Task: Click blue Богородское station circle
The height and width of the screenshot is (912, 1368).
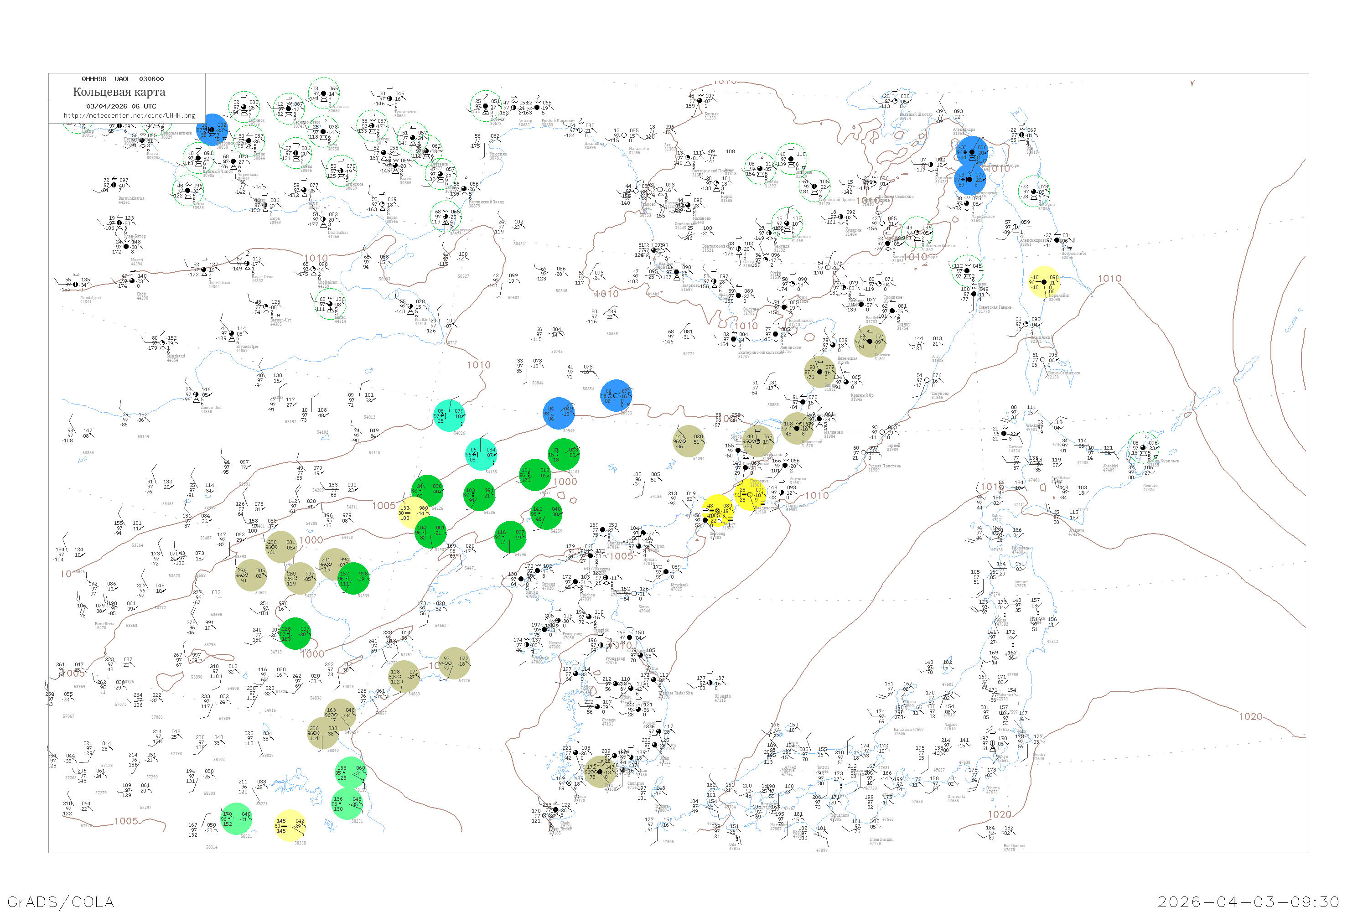Action: (969, 179)
